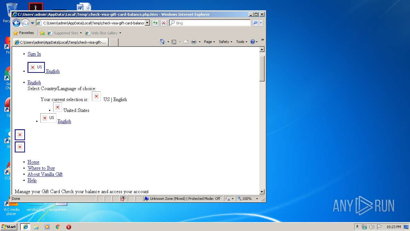The width and height of the screenshot is (410, 231).
Task: Expand the feeds dropdown arrow
Action: click(180, 42)
